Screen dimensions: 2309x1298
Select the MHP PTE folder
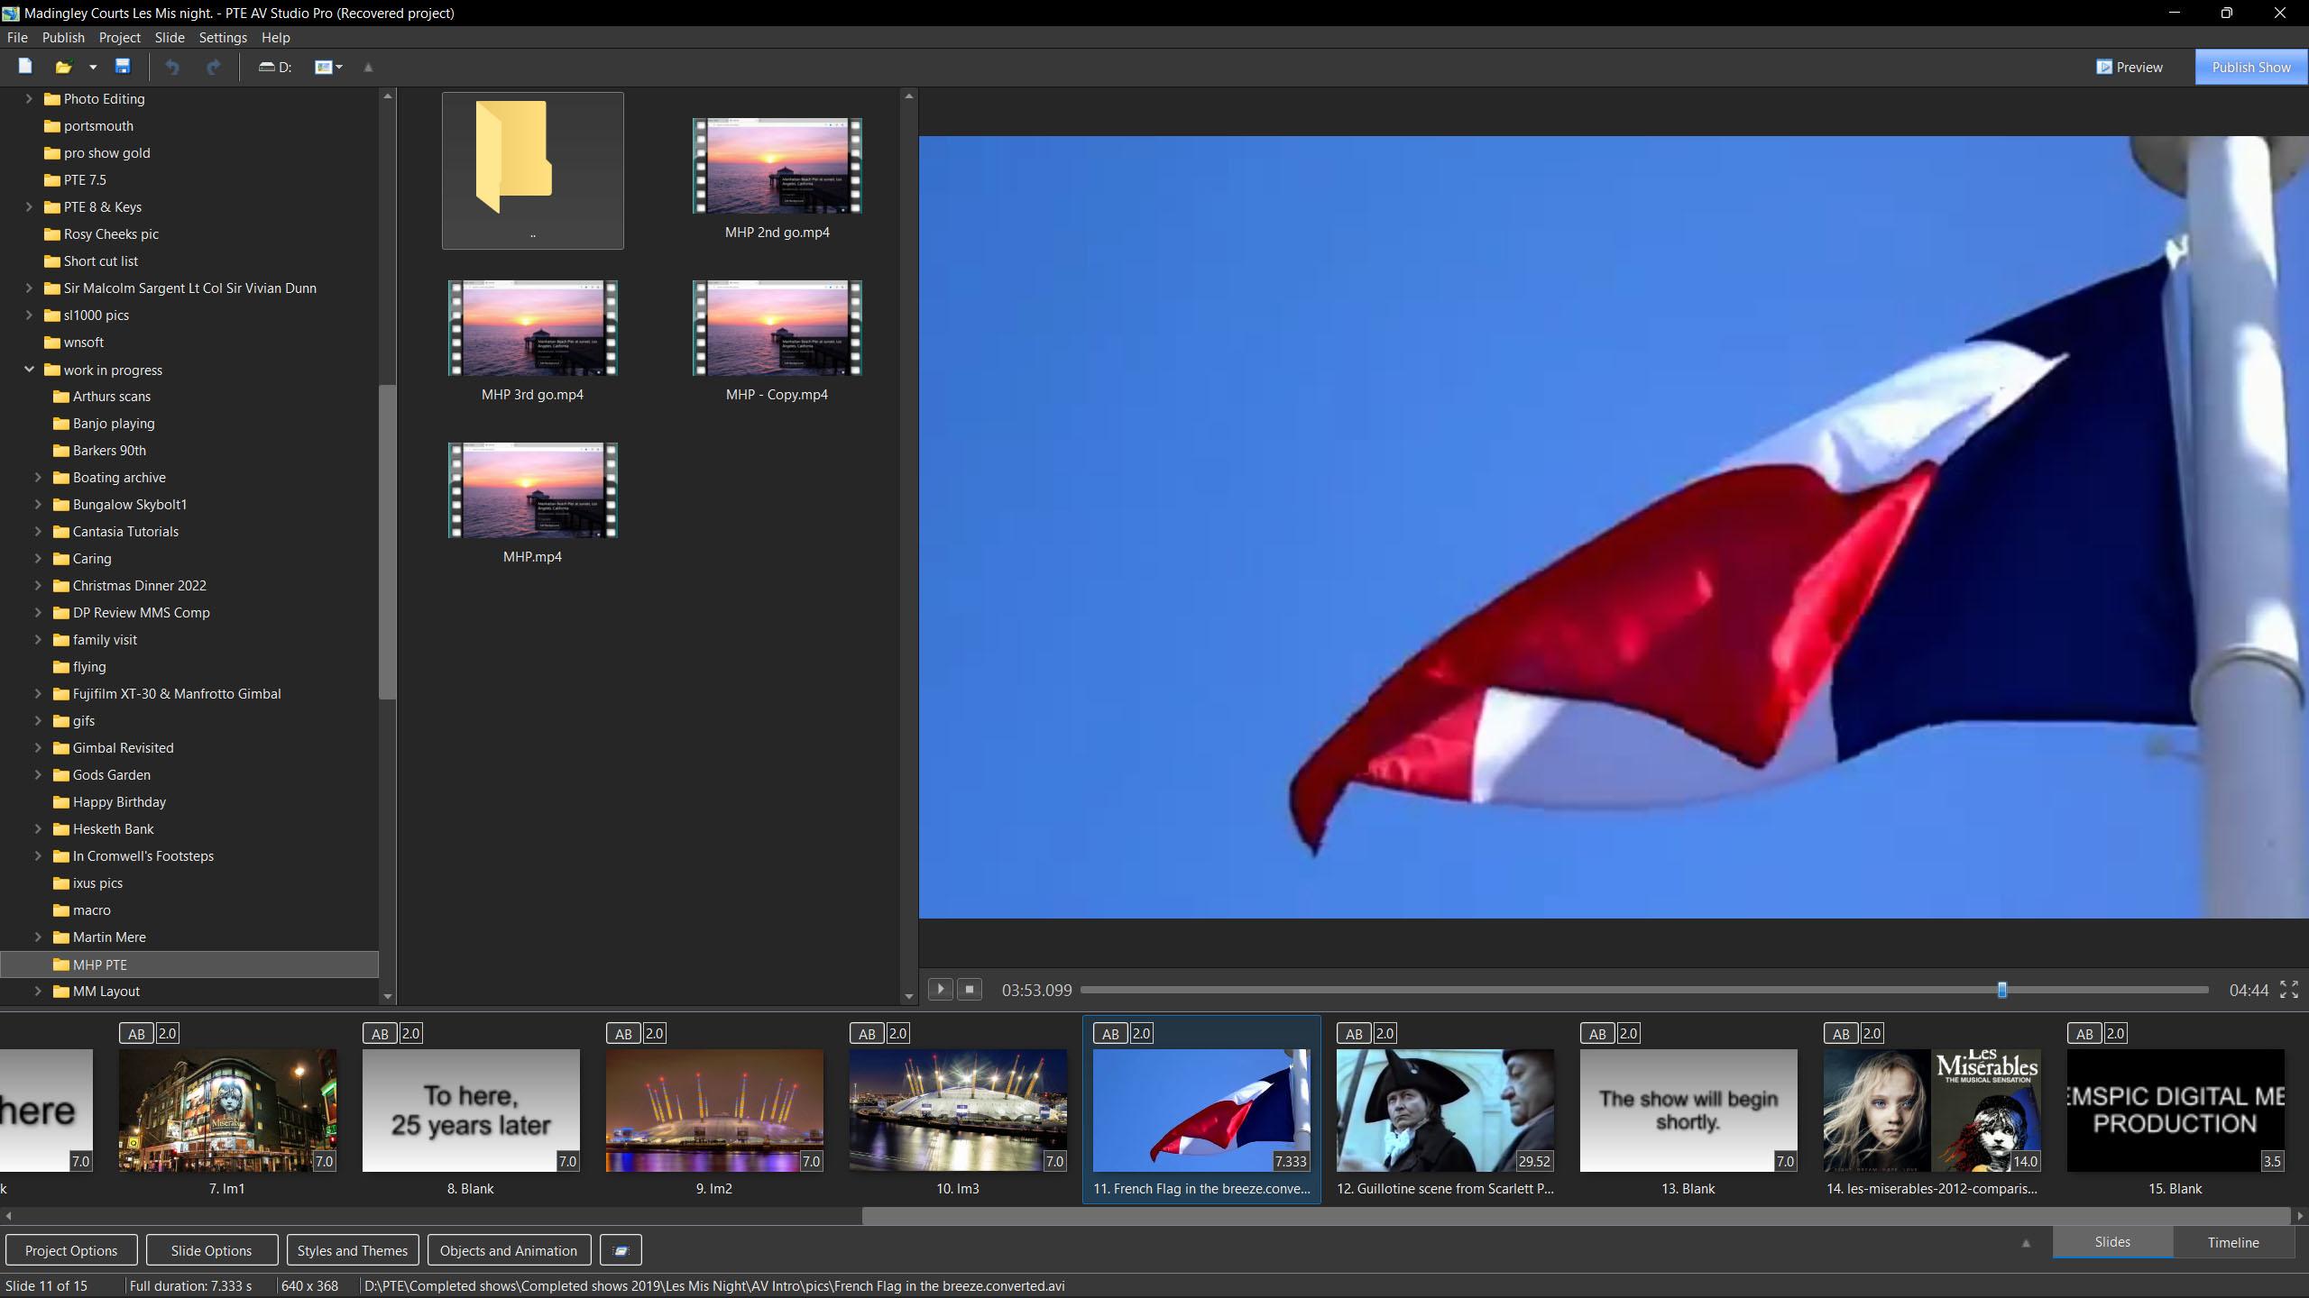tap(189, 964)
